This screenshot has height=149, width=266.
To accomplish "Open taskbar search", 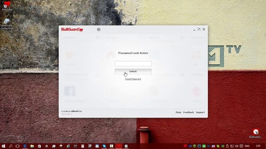I will pos(10,146).
